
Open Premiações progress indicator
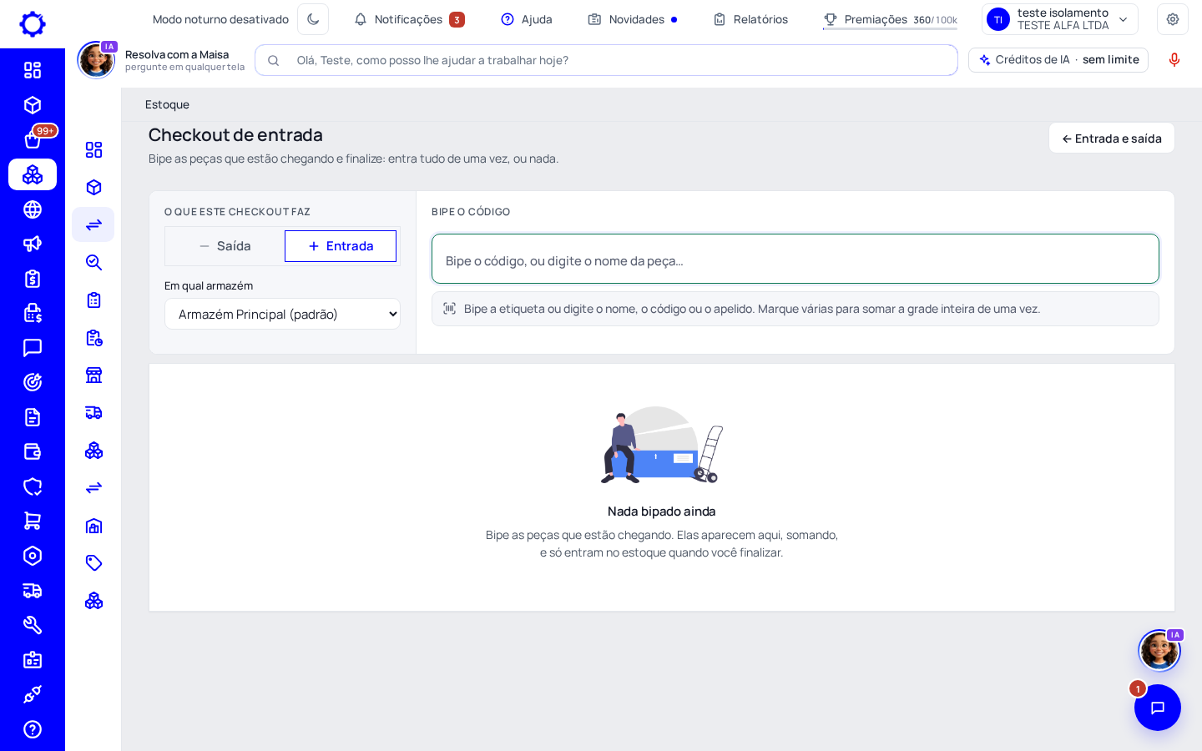(x=890, y=19)
